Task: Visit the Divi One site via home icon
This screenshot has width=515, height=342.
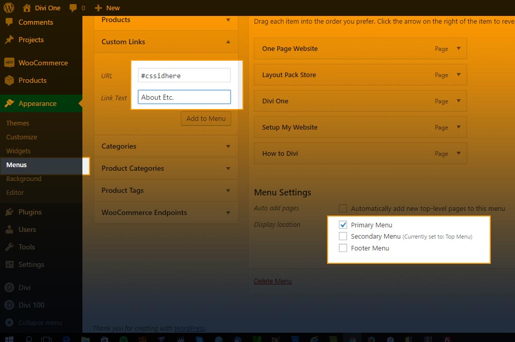Action: click(27, 8)
